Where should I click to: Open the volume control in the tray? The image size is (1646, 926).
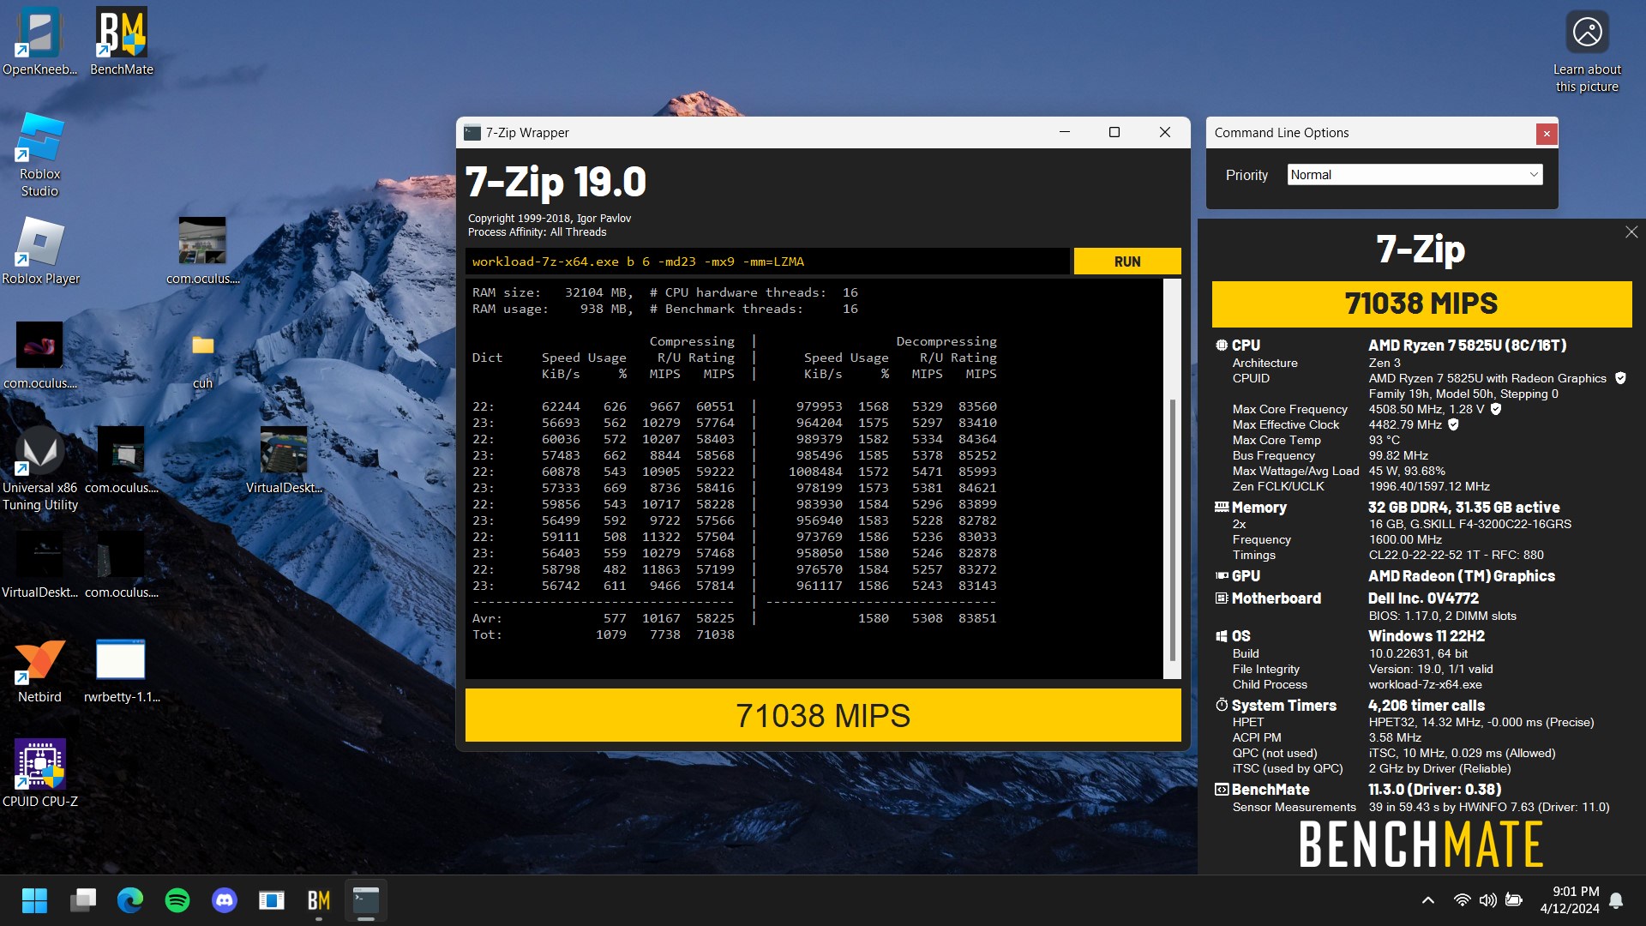click(1487, 900)
